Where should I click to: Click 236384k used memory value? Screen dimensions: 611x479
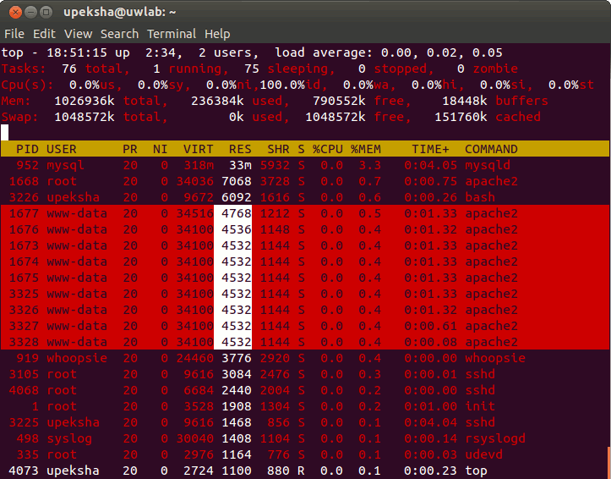click(x=217, y=101)
